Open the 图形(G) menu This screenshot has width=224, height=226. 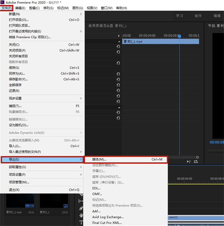(78, 8)
